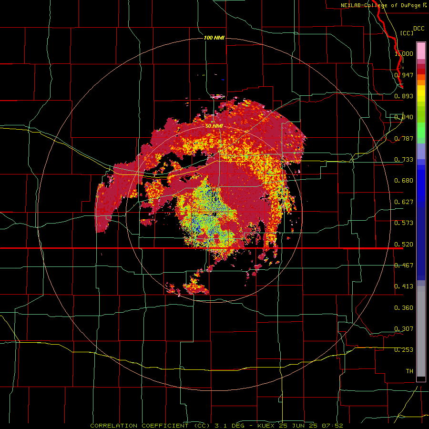Viewport: 429px width, 429px height.
Task: Select the 0.893 scale value
Action: (404, 96)
